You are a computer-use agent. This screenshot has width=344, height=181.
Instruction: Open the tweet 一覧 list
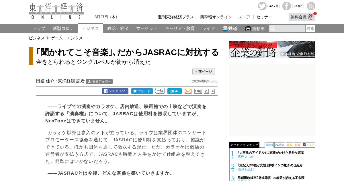pos(160,91)
